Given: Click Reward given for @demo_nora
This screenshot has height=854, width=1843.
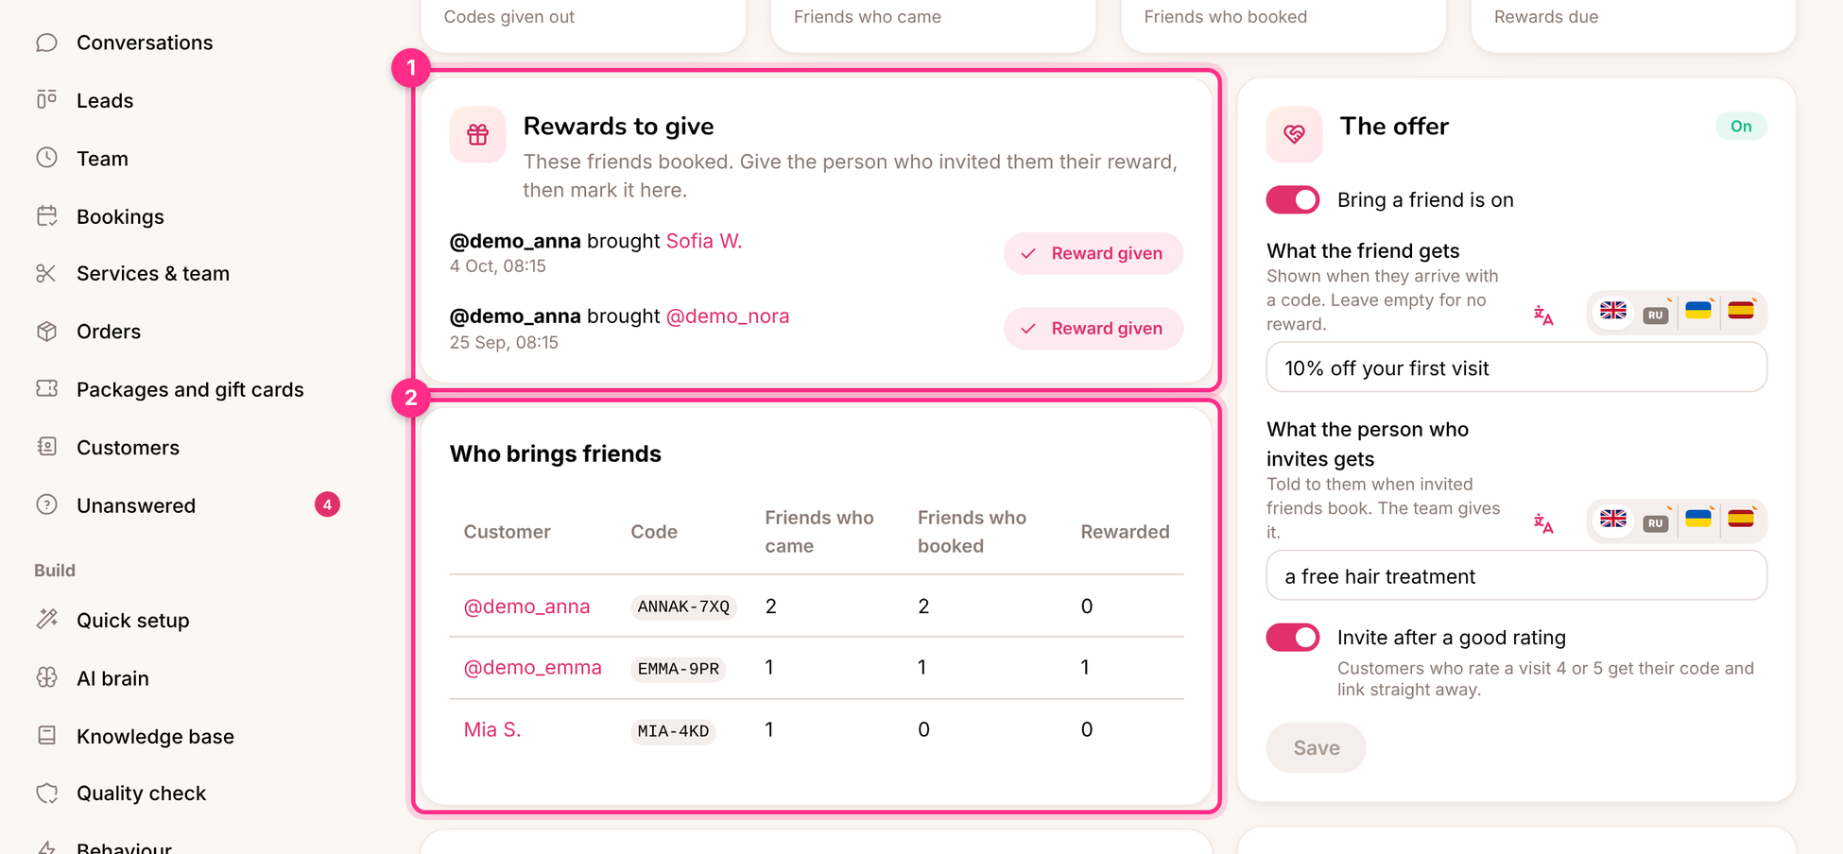Looking at the screenshot, I should coord(1094,328).
